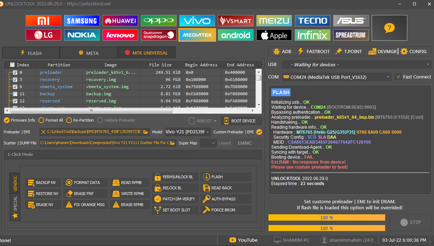Uncheck the preloader partition checkbox

(x=15, y=72)
